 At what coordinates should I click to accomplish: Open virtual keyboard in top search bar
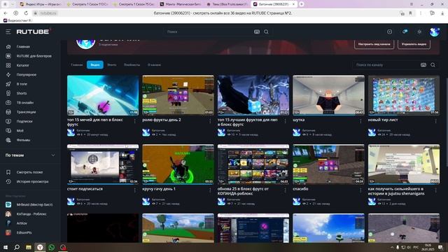click(257, 31)
